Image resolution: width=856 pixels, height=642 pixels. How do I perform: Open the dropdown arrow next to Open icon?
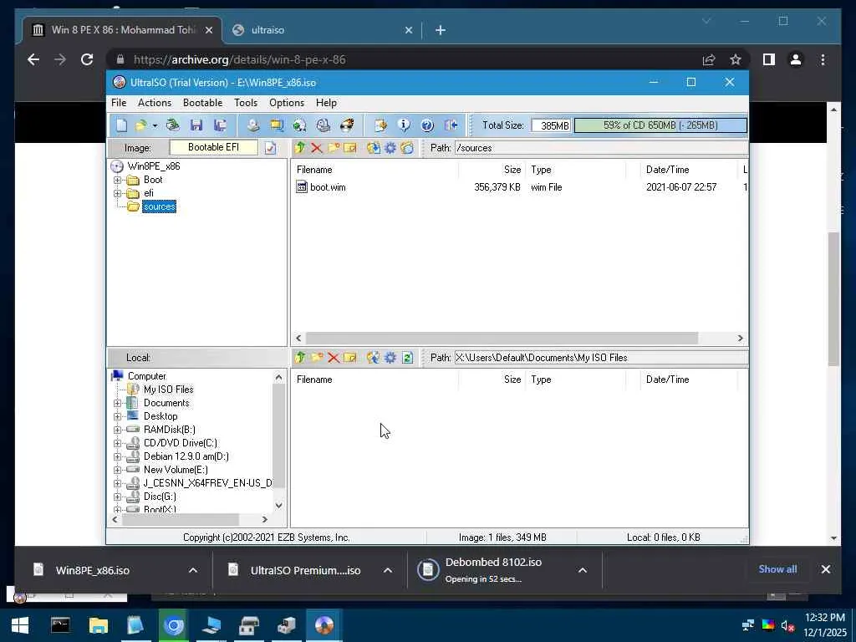[x=155, y=126]
